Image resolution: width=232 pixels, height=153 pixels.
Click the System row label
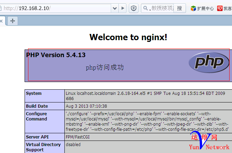click(34, 93)
